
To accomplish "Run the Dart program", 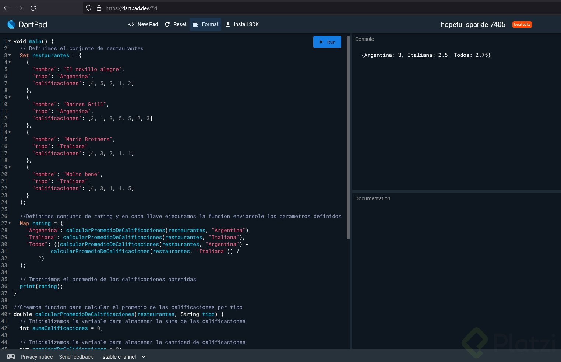I will coord(327,42).
